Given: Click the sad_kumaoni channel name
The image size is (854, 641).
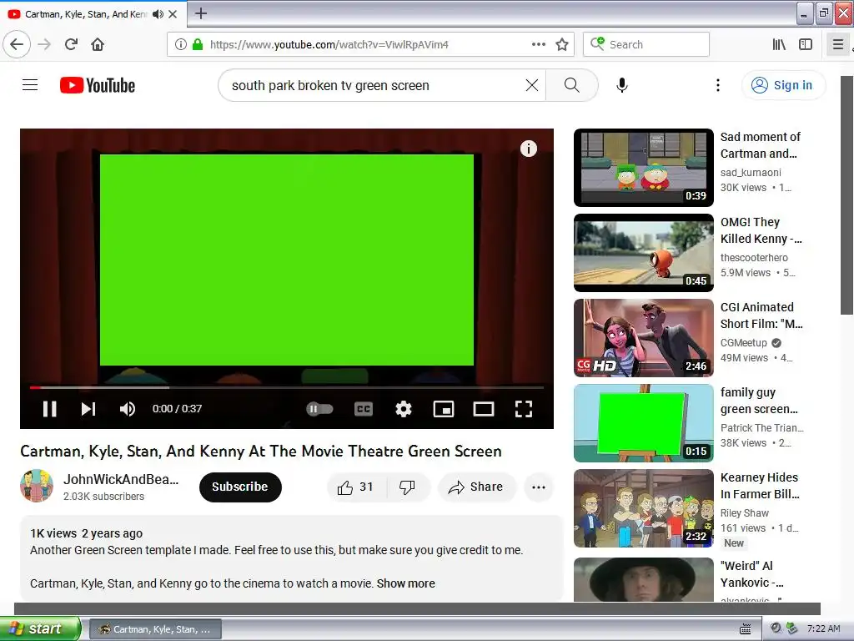Looking at the screenshot, I should pyautogui.click(x=751, y=172).
